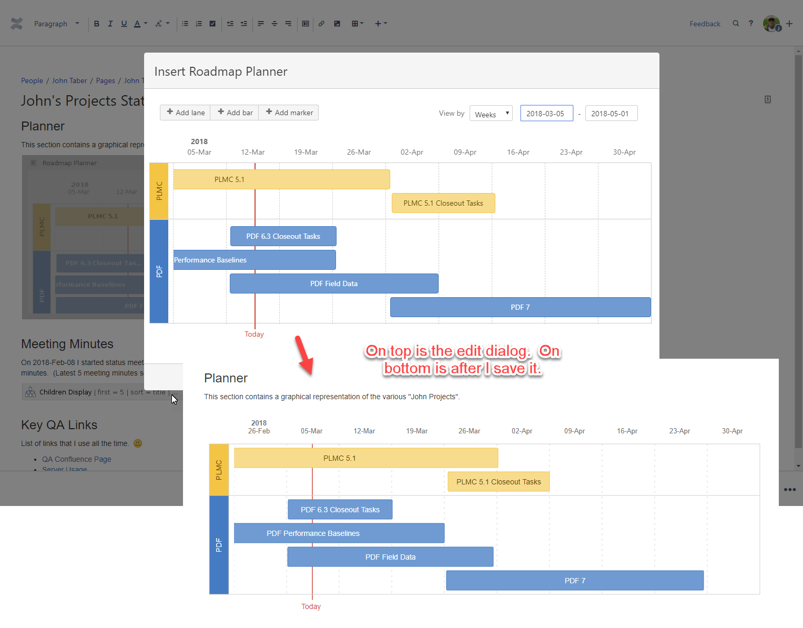
Task: Align text to the right
Action: pos(288,24)
